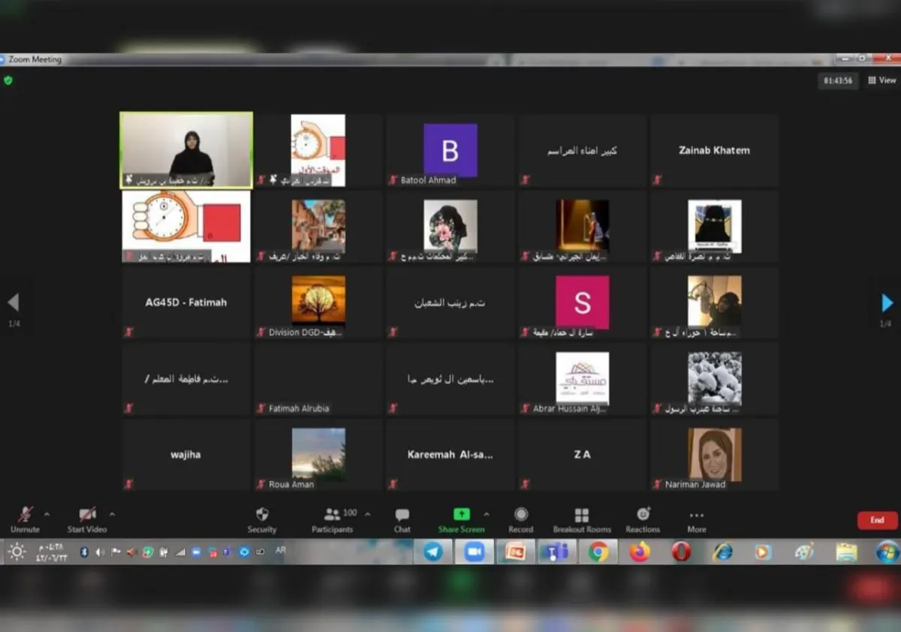Select the Z A participant tile
Screen dimensions: 901x632
click(582, 455)
